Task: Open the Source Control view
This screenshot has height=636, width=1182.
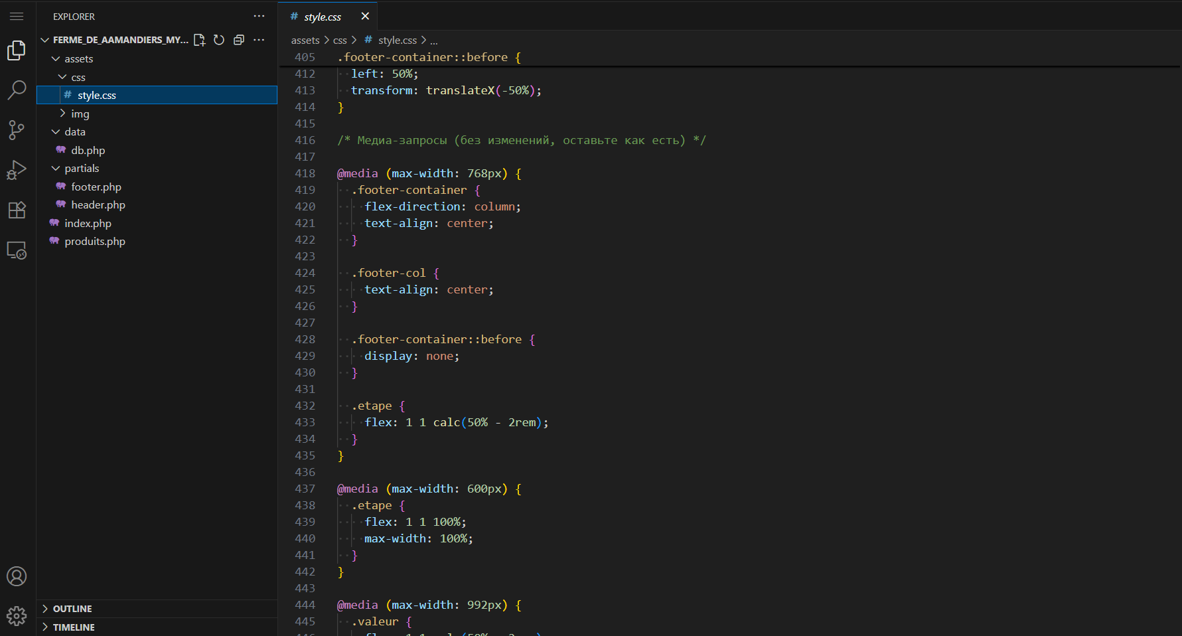Action: (17, 130)
